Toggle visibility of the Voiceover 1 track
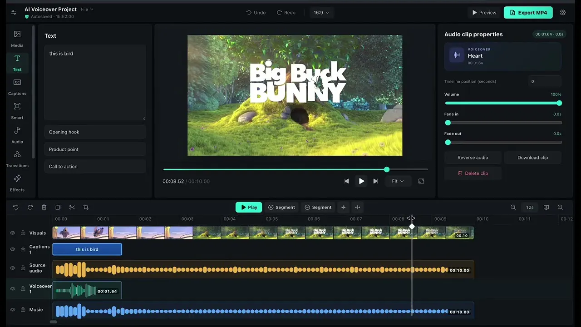 point(13,289)
